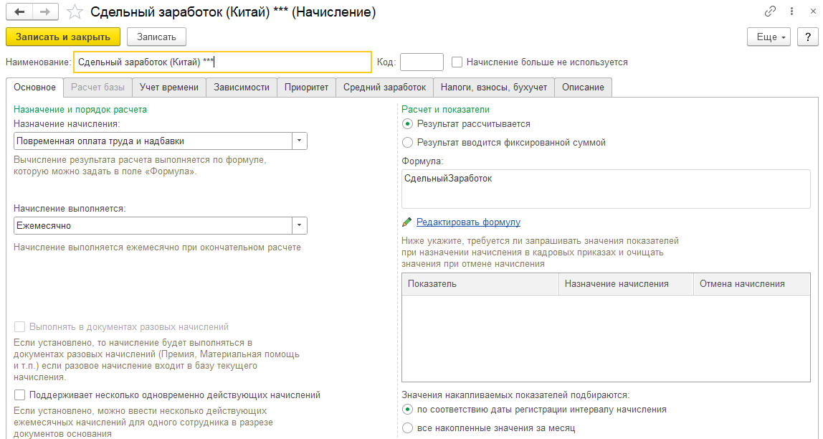
Task: Select 'все накопленные значения за месяц' option
Action: pos(408,428)
